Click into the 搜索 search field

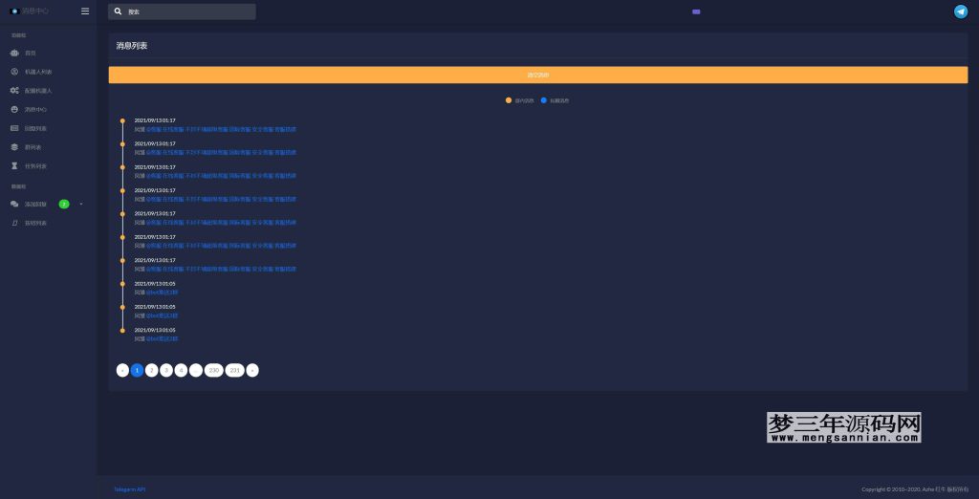[186, 11]
